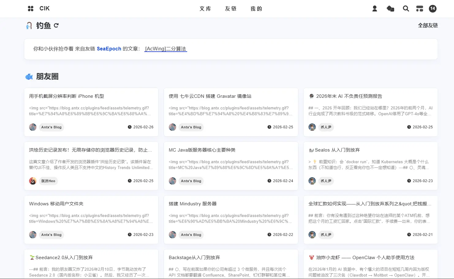The height and width of the screenshot is (279, 454).
Task: Click the CIK site title
Action: pyautogui.click(x=44, y=9)
